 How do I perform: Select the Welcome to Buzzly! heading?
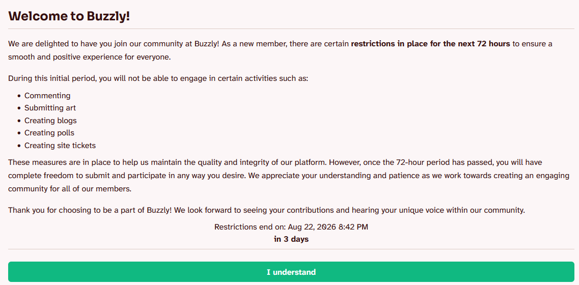(69, 16)
